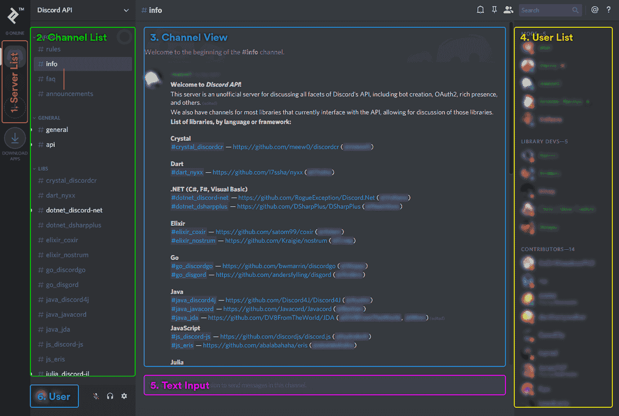Image resolution: width=619 pixels, height=416 pixels.
Task: Open help question mark icon
Action: [609, 10]
